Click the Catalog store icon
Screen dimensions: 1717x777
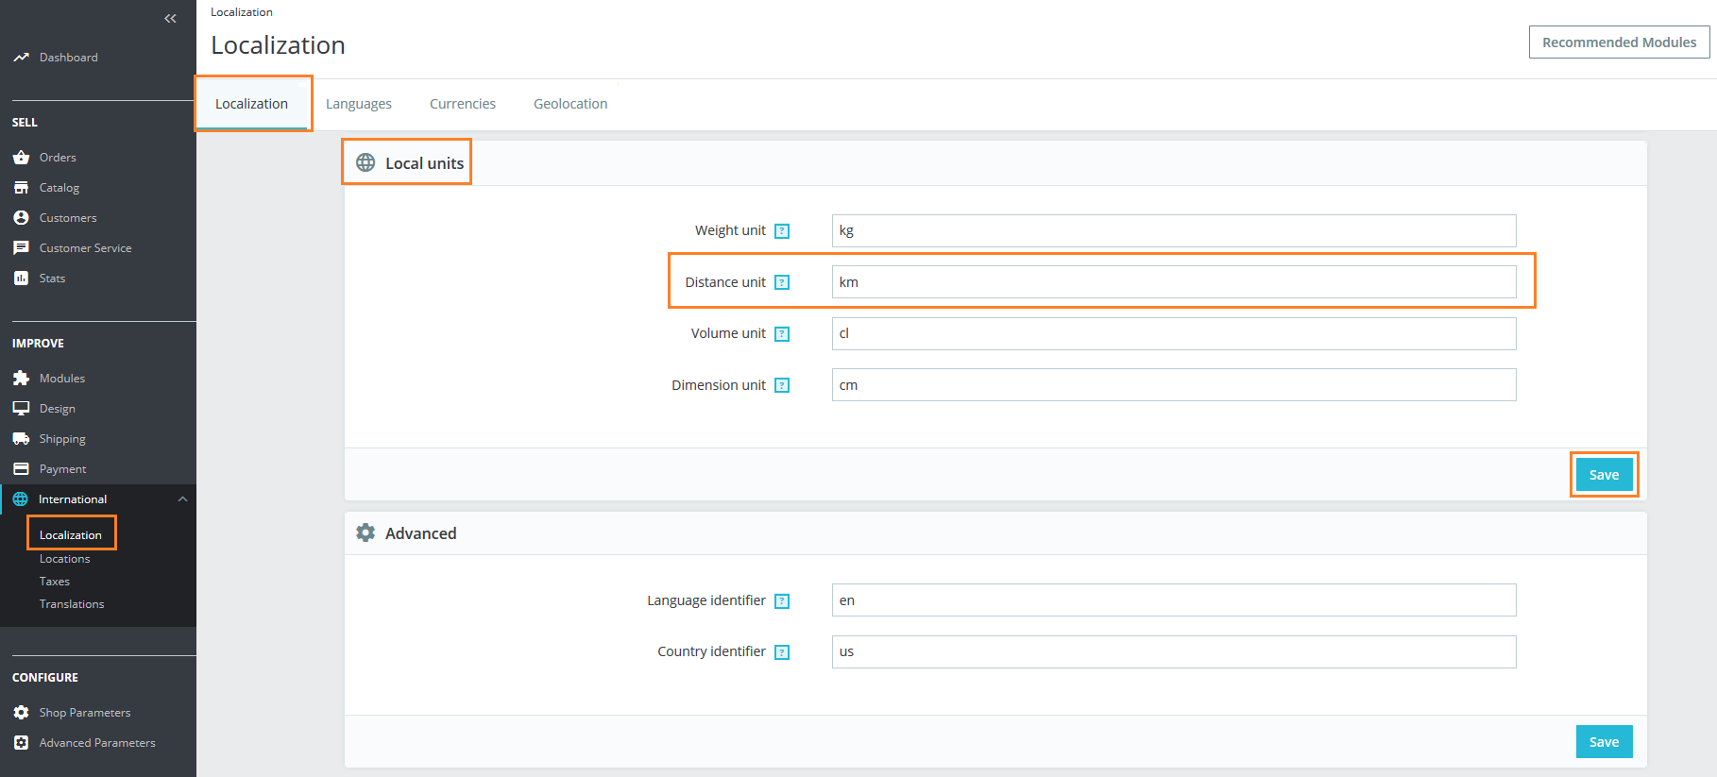(x=21, y=188)
